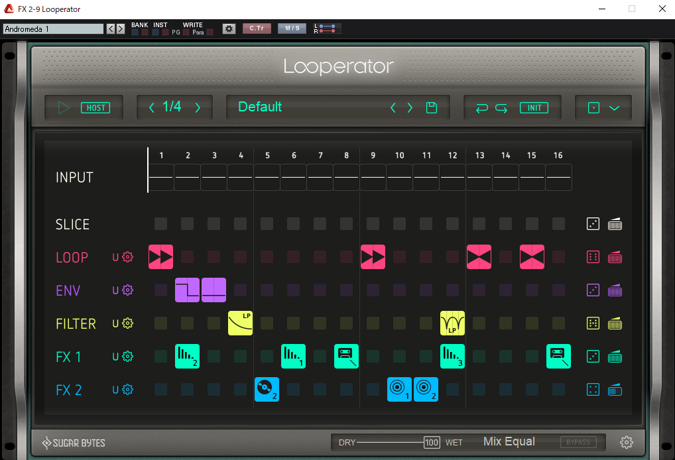This screenshot has height=460, width=675.
Task: Select the FILTER LP curve cell at step 4
Action: 240,323
